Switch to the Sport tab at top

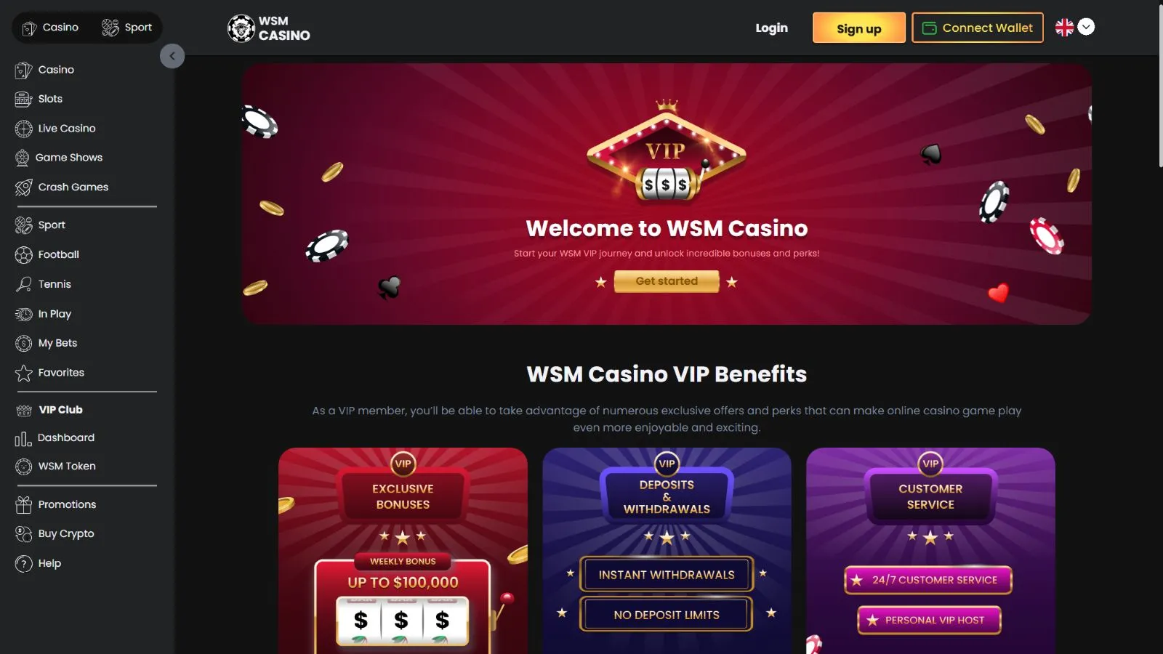coord(126,28)
